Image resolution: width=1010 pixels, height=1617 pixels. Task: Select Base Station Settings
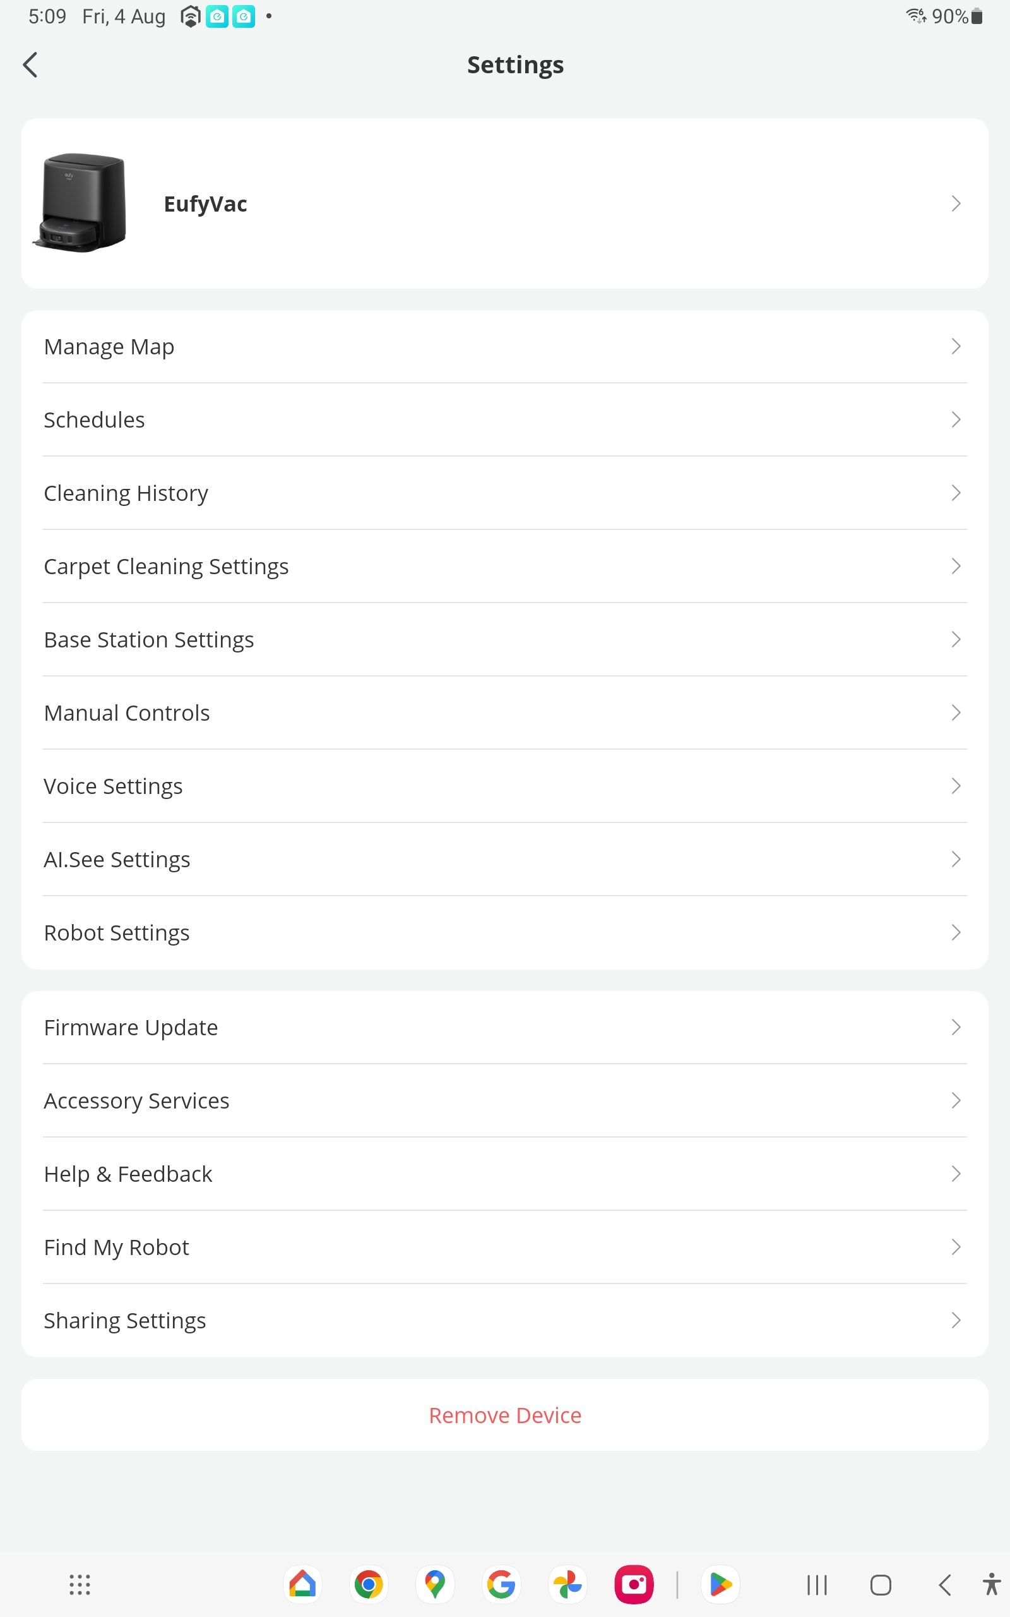(148, 639)
